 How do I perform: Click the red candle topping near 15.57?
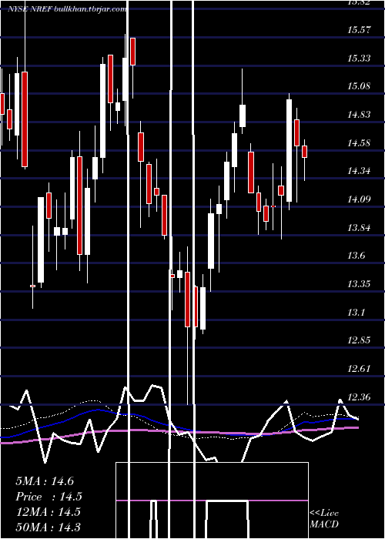point(132,52)
